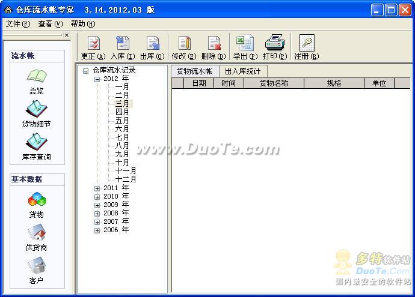The height and width of the screenshot is (297, 415).
Task: Click the 打印 printer icon
Action: coord(275,42)
